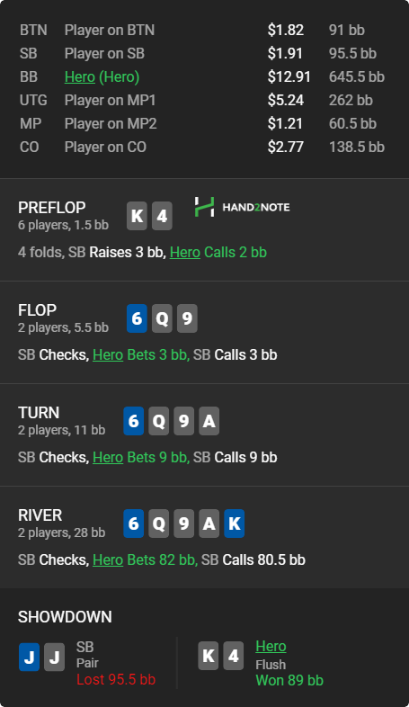
Task: Click the blue K card on the river
Action: click(235, 524)
